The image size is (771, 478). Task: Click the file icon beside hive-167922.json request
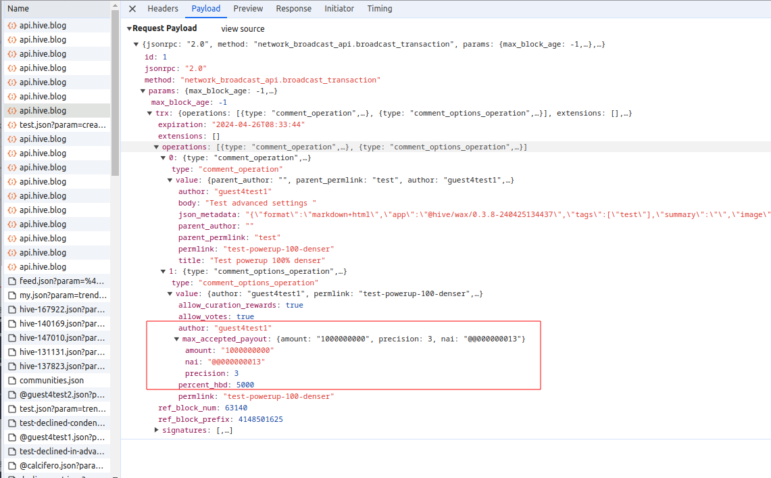point(11,309)
